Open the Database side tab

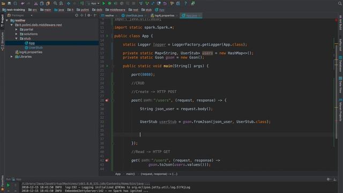click(x=340, y=64)
